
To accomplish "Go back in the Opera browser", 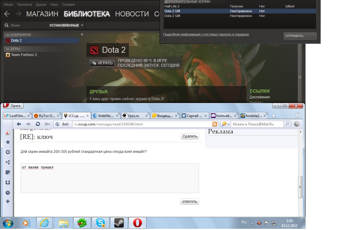I will tap(19, 124).
